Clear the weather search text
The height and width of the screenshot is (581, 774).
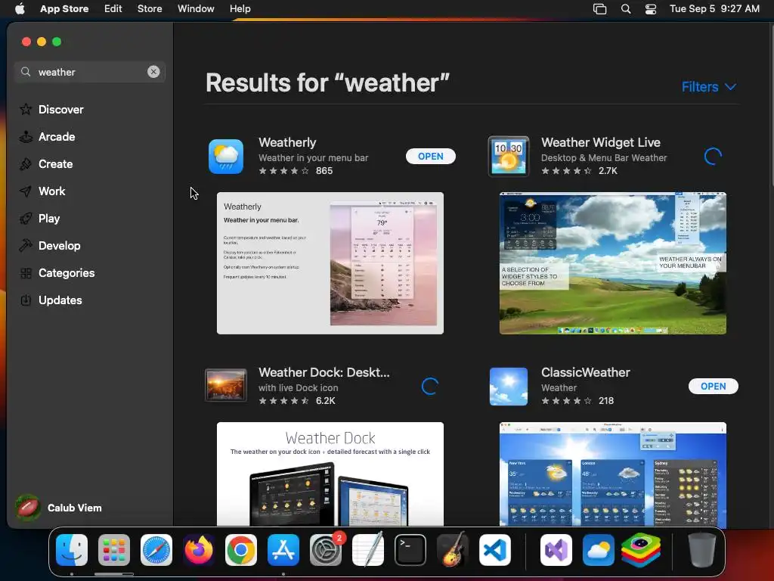tap(153, 72)
